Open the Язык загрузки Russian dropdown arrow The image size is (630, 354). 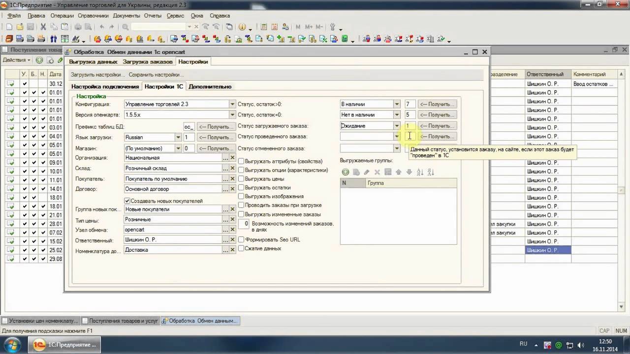point(178,137)
